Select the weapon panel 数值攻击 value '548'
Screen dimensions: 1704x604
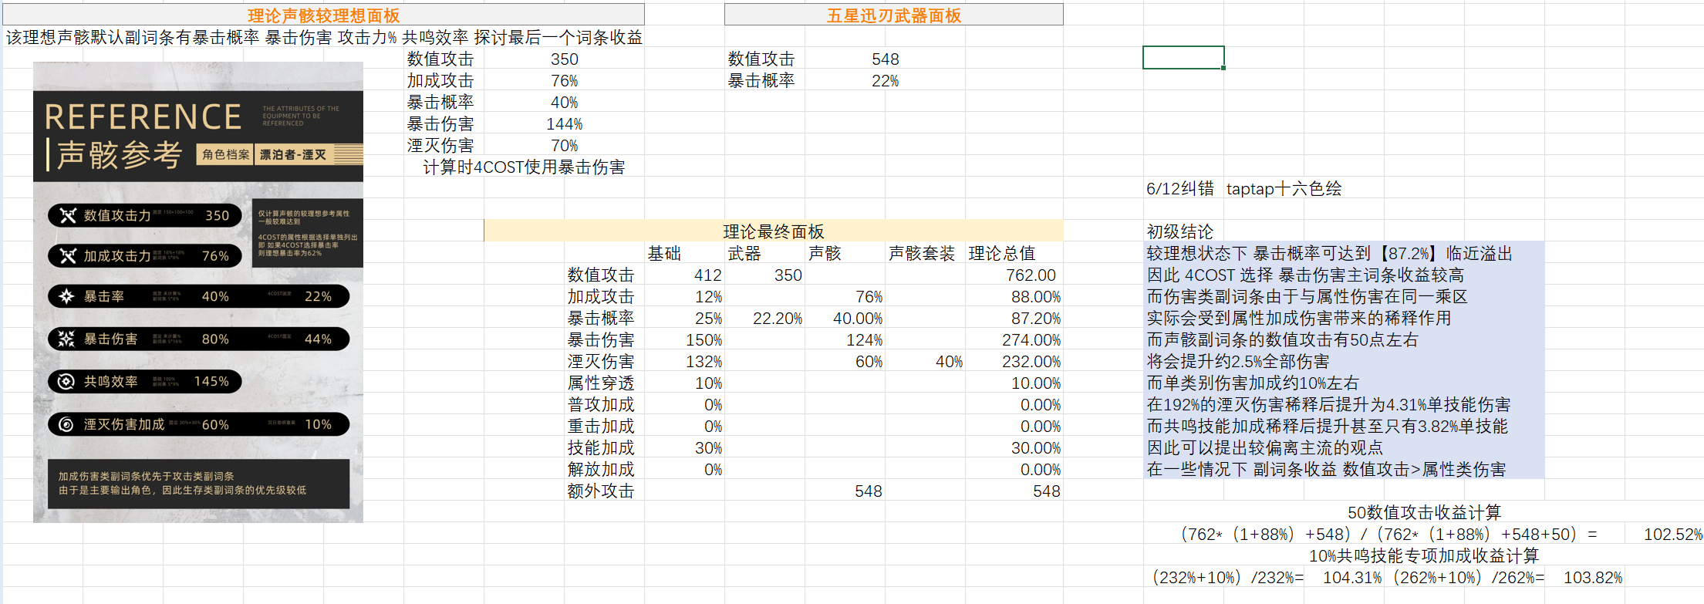(x=886, y=59)
